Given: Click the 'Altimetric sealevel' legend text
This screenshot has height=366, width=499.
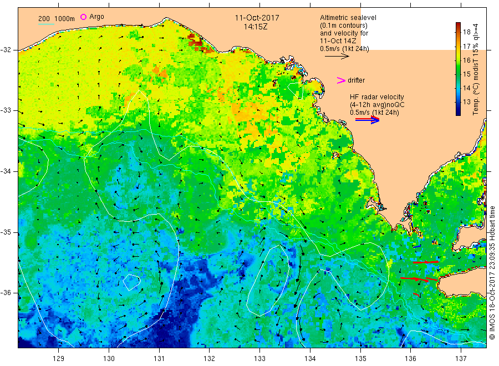Looking at the screenshot, I should pos(348,18).
